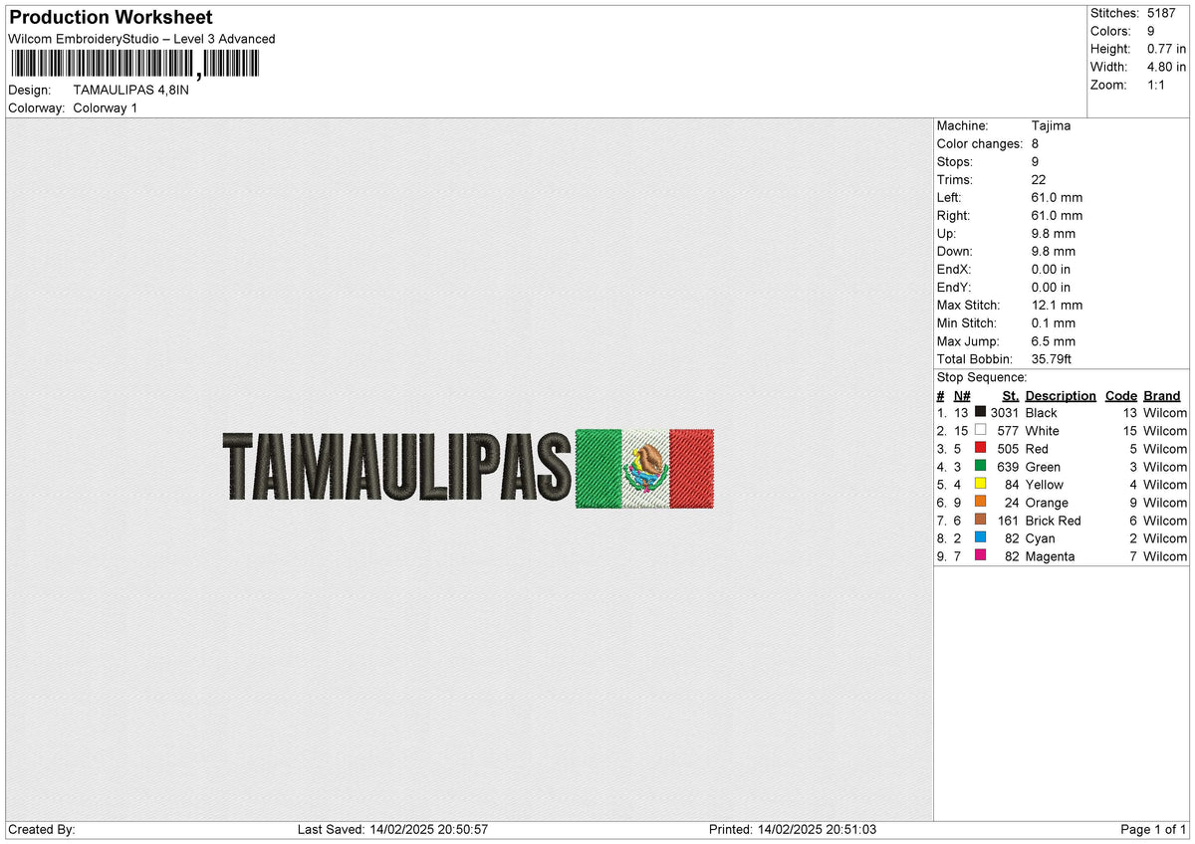Pick the Magenta thread color swatch
Image resolution: width=1195 pixels, height=844 pixels.
pyautogui.click(x=981, y=555)
